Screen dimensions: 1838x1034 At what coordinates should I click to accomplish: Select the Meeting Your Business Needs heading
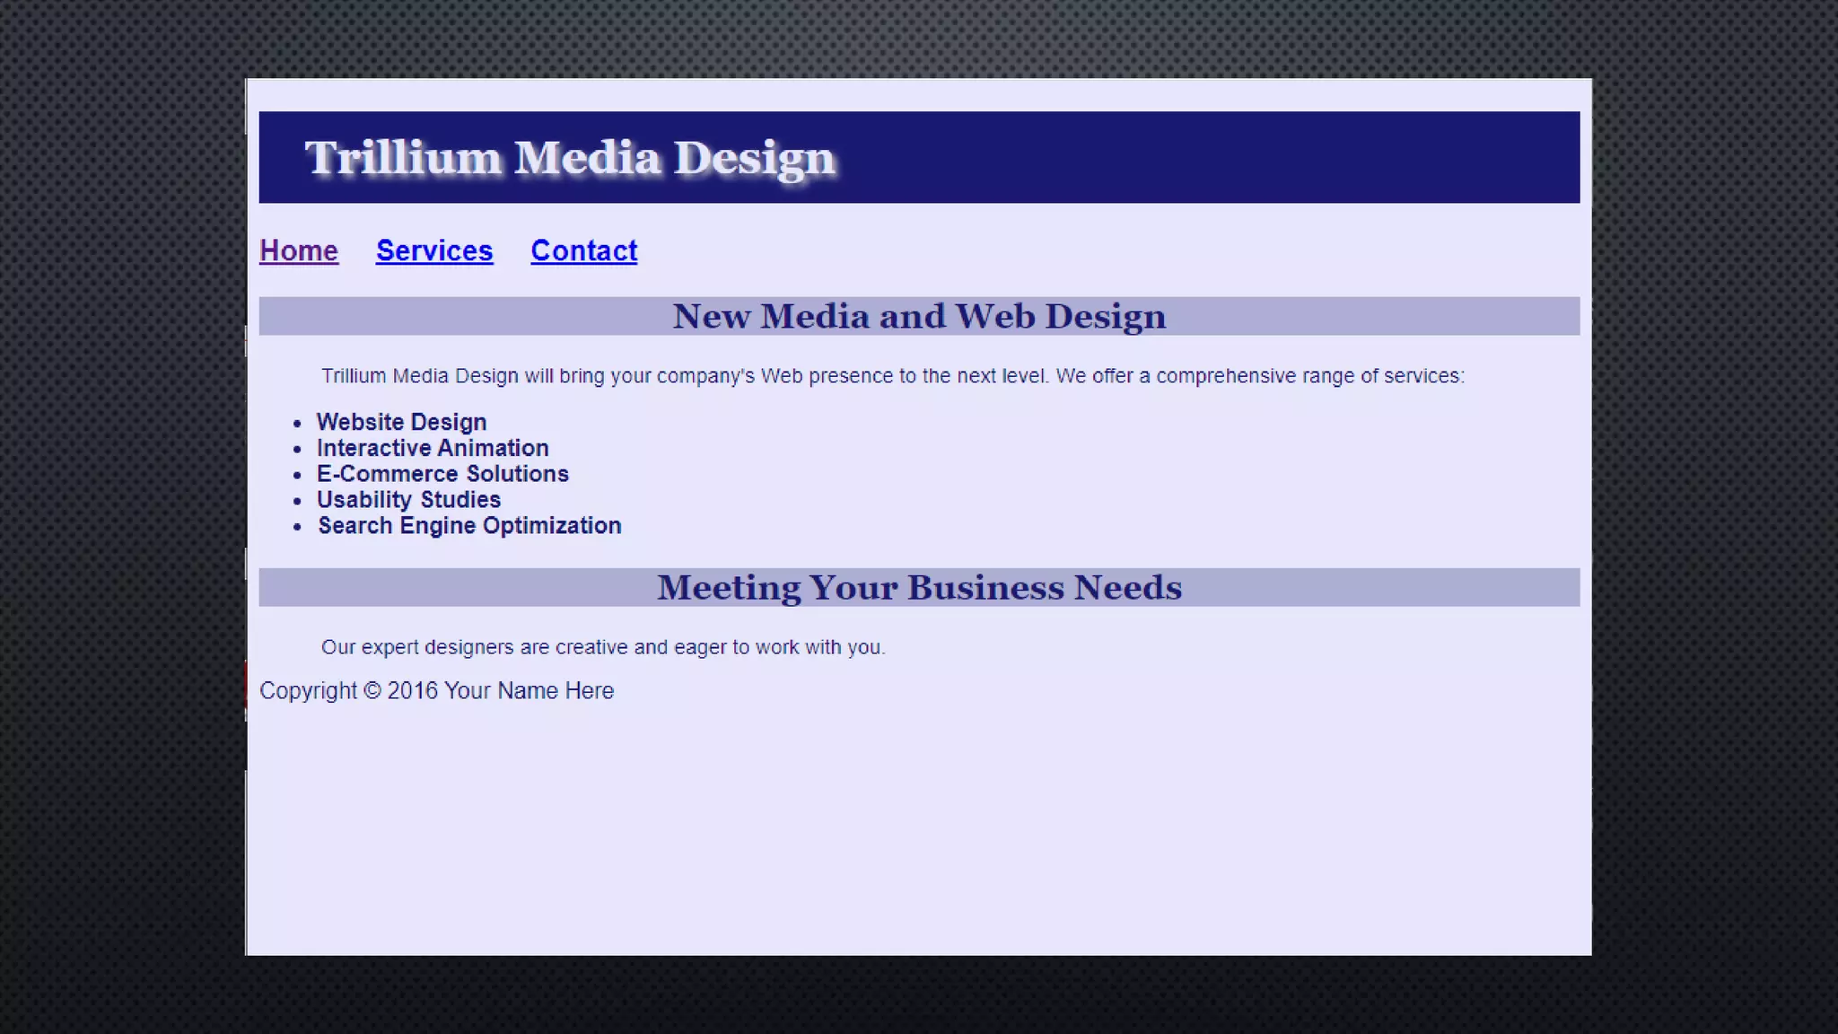[919, 587]
